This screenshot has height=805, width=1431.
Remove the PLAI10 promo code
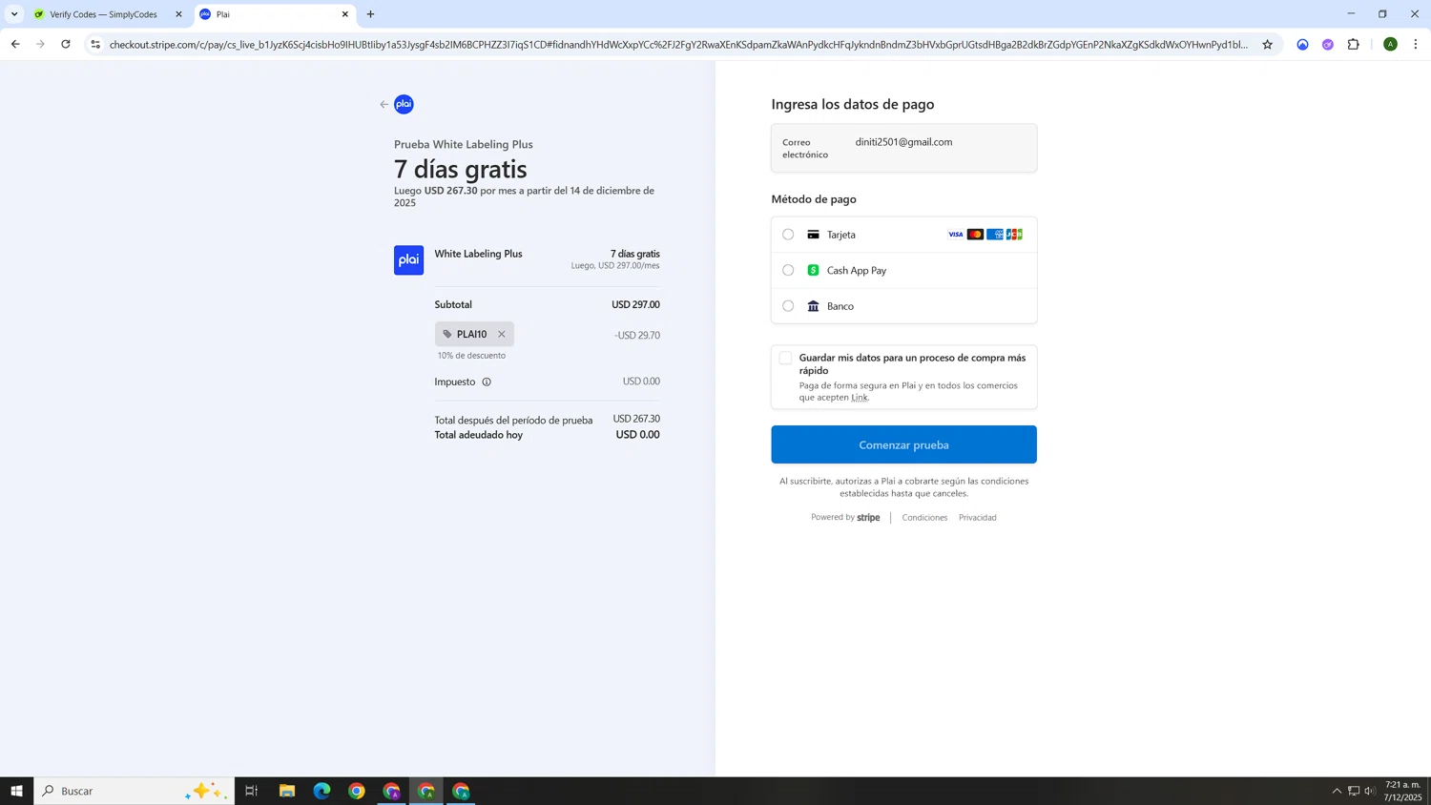point(502,334)
